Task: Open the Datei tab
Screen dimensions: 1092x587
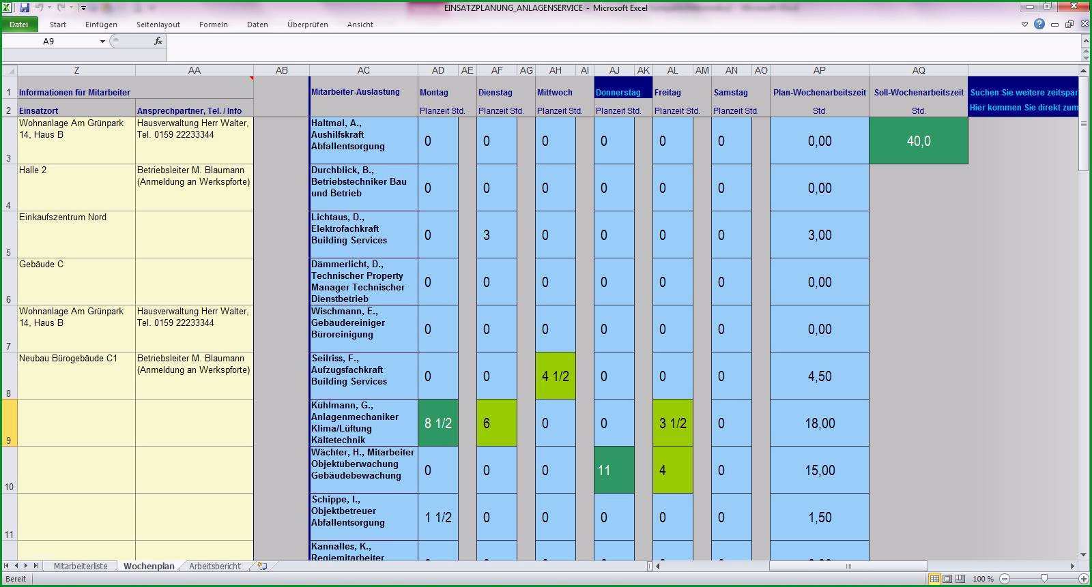Action: [x=19, y=25]
